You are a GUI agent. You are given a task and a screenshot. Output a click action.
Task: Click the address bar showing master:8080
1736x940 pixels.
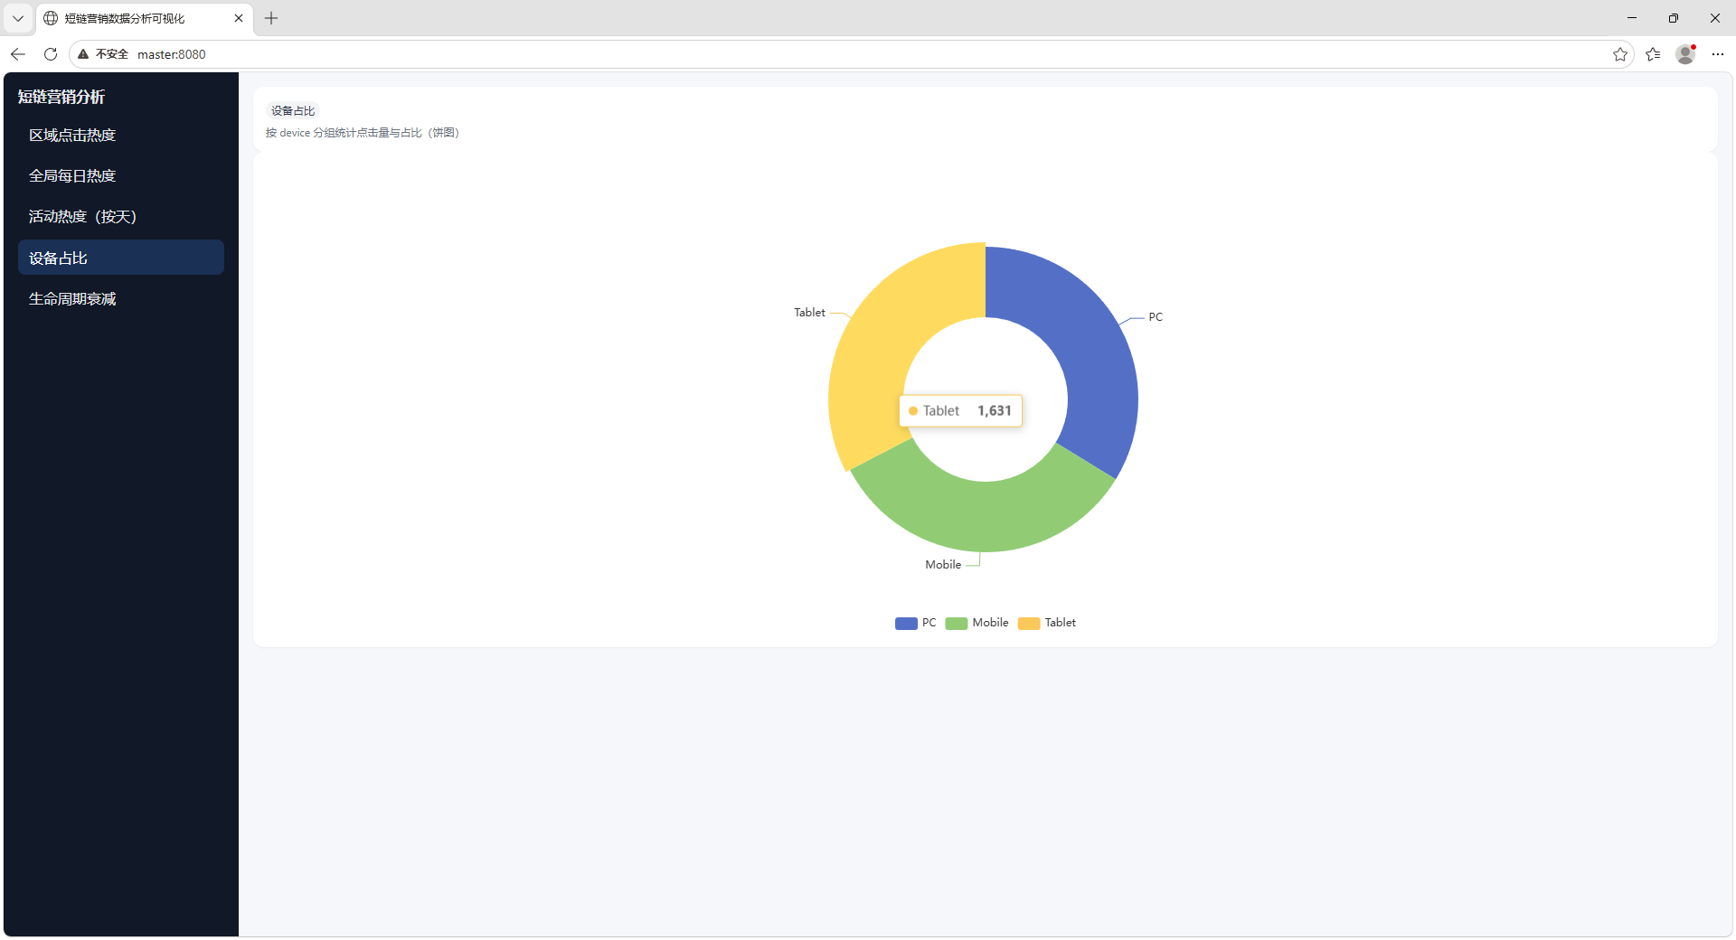click(x=814, y=54)
